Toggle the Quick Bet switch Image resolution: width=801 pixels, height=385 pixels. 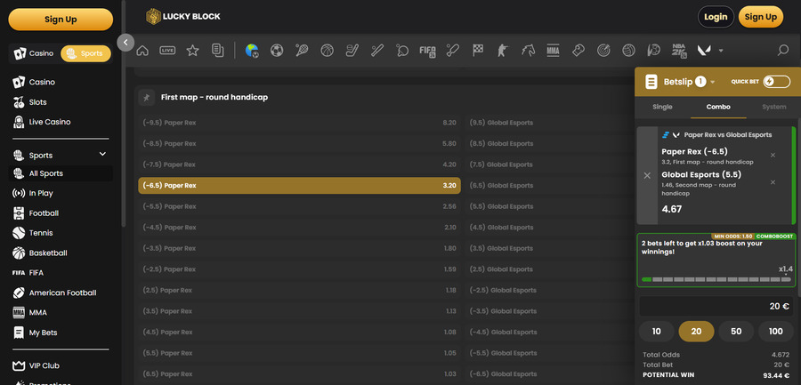776,81
